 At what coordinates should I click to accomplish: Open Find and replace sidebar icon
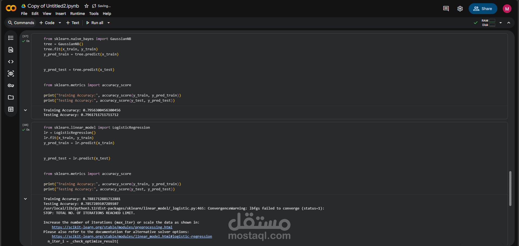[11, 50]
